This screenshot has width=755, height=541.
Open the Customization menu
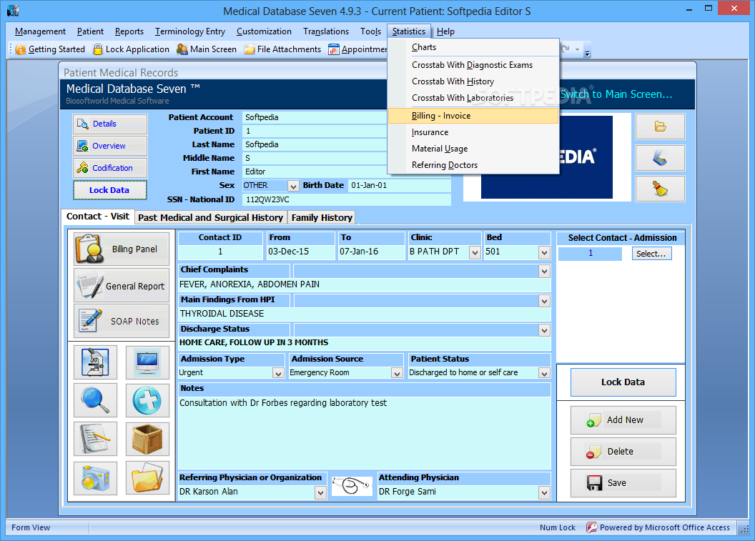point(264,31)
